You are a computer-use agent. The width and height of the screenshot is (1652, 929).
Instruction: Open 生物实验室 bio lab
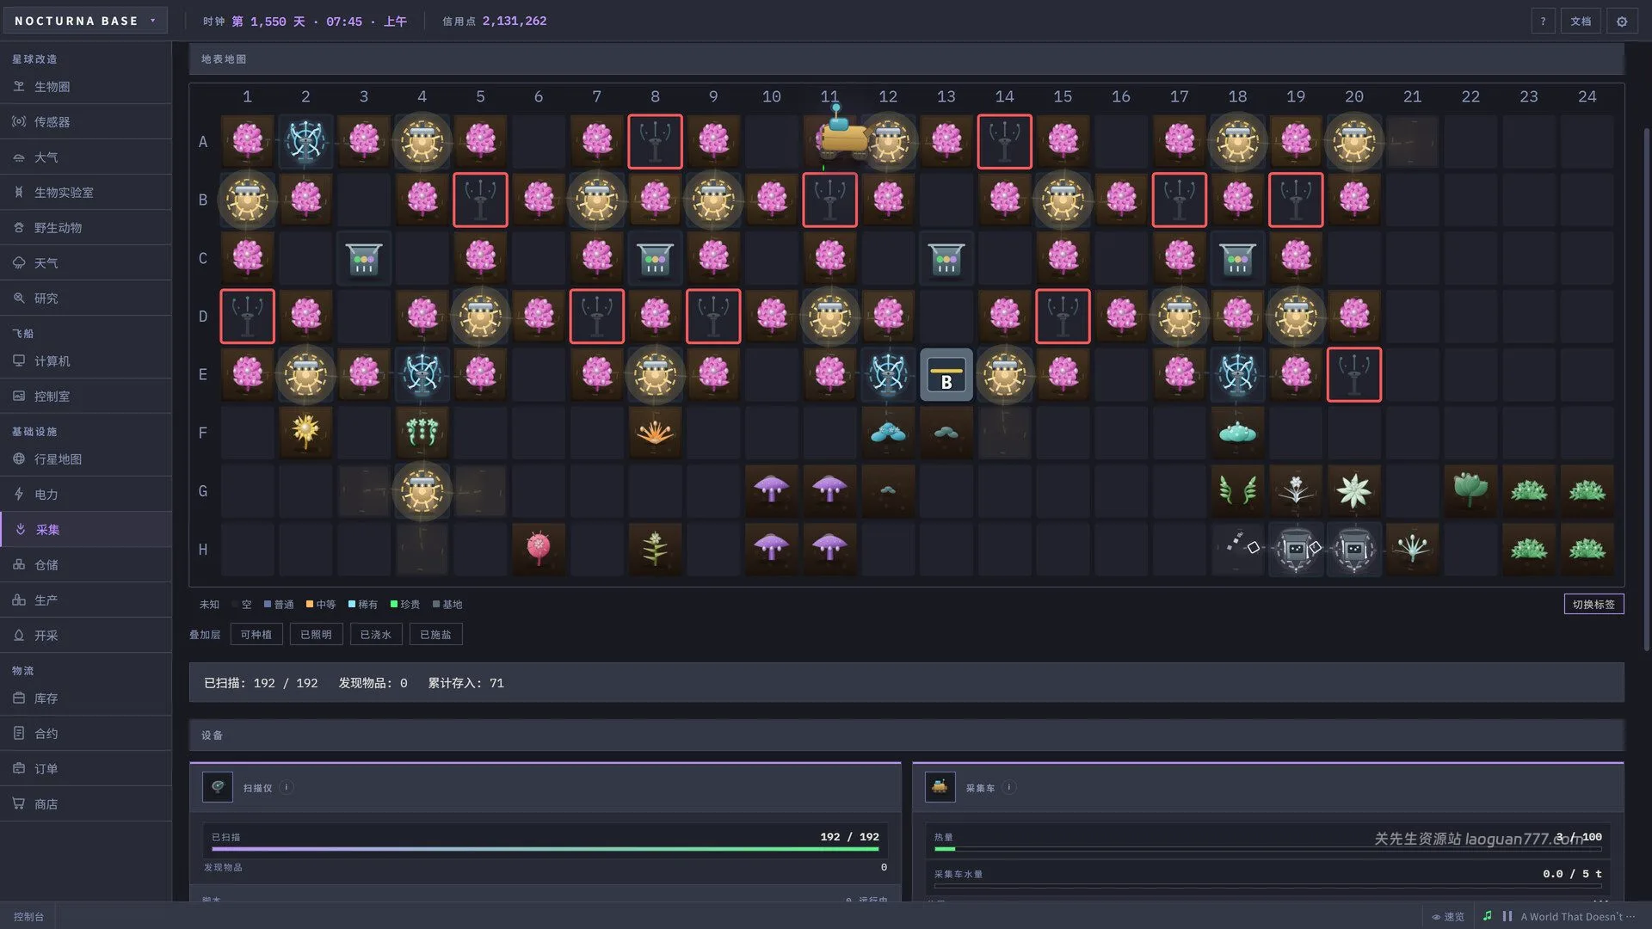coord(86,193)
